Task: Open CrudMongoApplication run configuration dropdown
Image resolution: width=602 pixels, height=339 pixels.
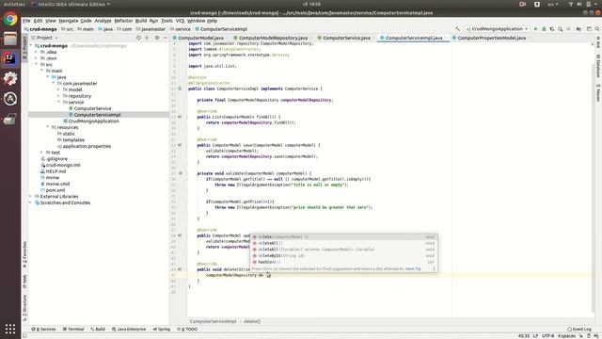Action: [x=498, y=29]
